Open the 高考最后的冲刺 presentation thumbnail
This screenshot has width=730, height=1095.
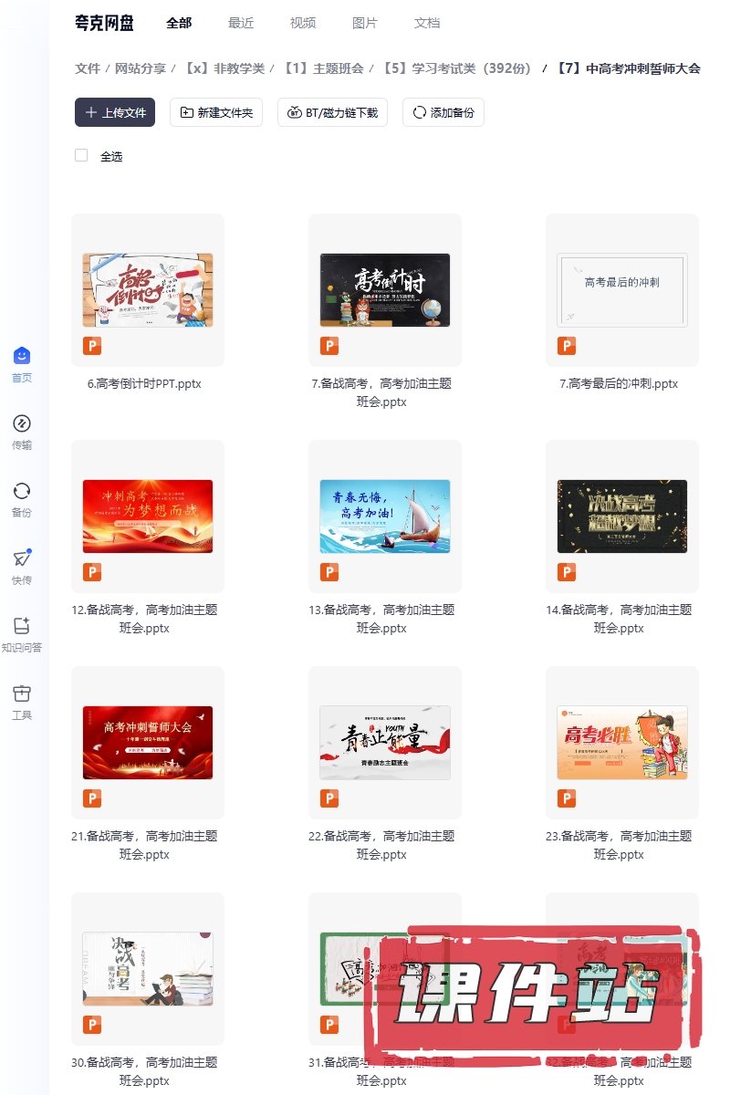pos(622,289)
